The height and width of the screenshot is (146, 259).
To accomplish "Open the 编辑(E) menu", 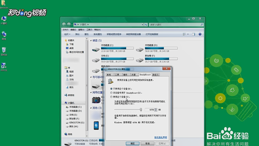I will pos(73,30).
